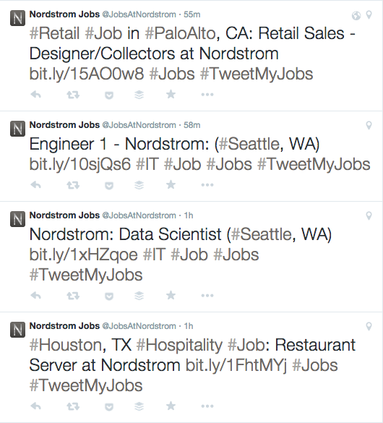Open Nordstrom avatar on the first tweet
The image size is (383, 423).
tap(18, 18)
